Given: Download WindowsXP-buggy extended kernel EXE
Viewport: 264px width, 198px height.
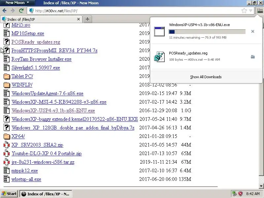Looking at the screenshot, I should coord(75,119).
